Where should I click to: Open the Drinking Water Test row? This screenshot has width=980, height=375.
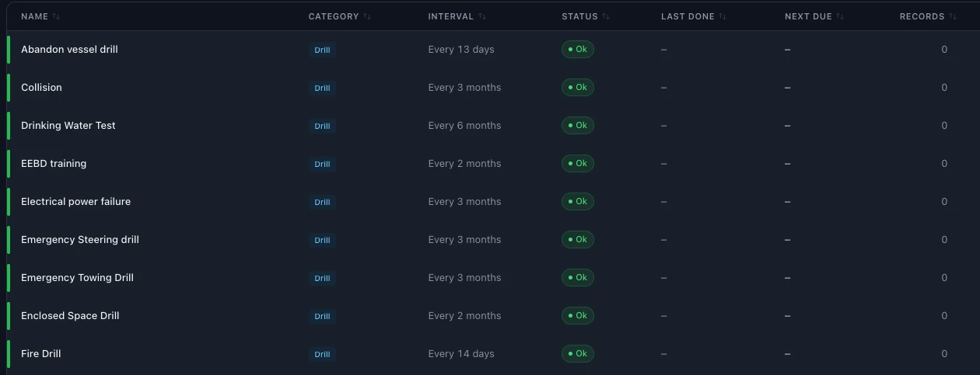(493, 126)
